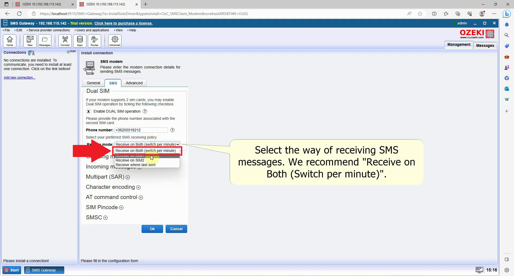Open the Messages folder toolbar icon
The image size is (514, 276).
pos(45,41)
